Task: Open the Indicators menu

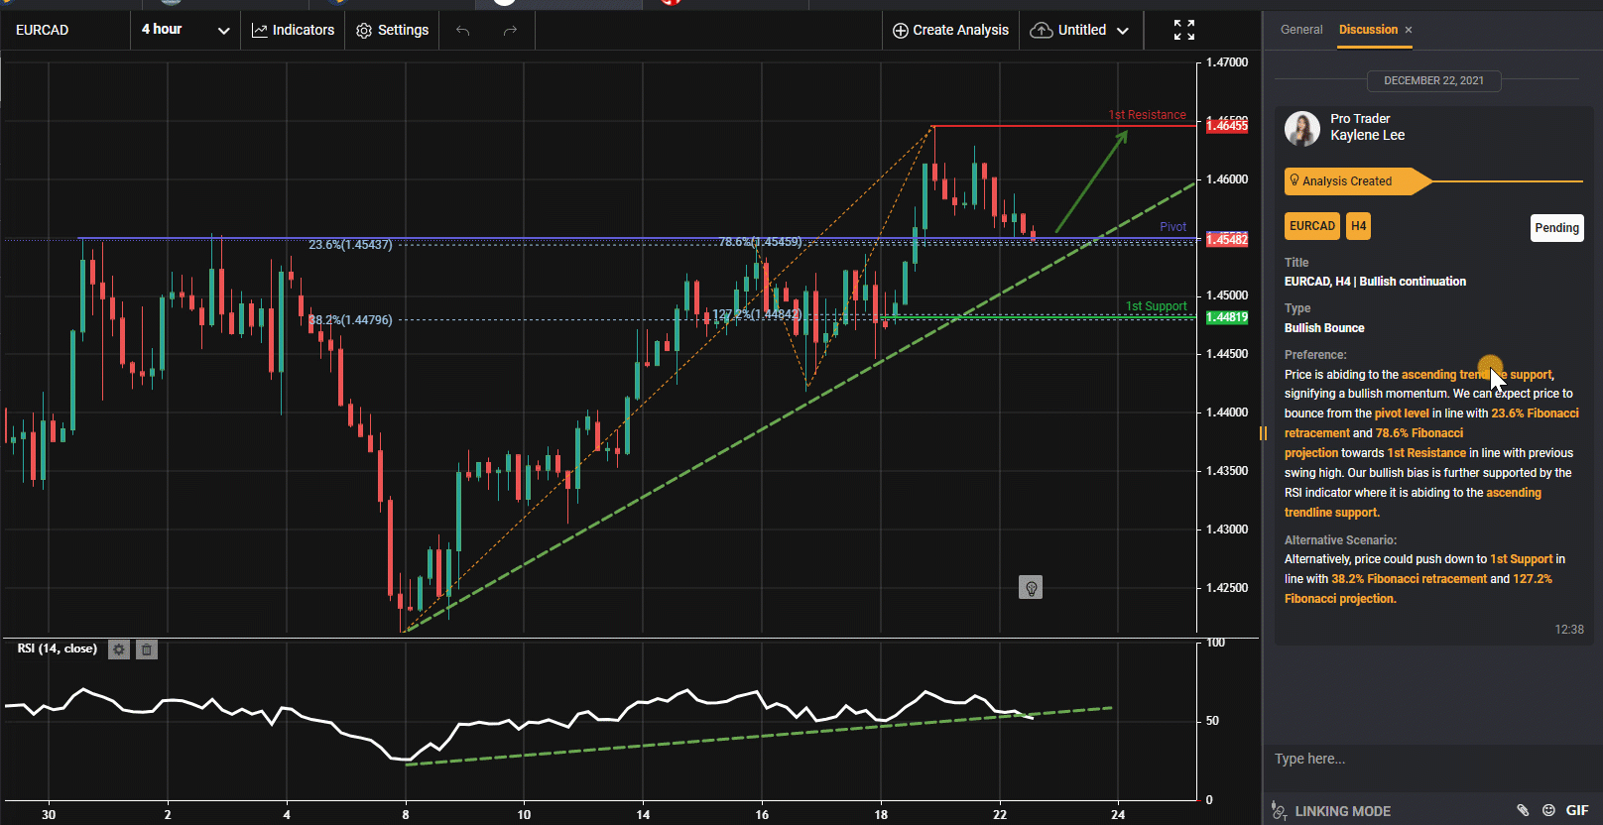Action: pyautogui.click(x=293, y=30)
